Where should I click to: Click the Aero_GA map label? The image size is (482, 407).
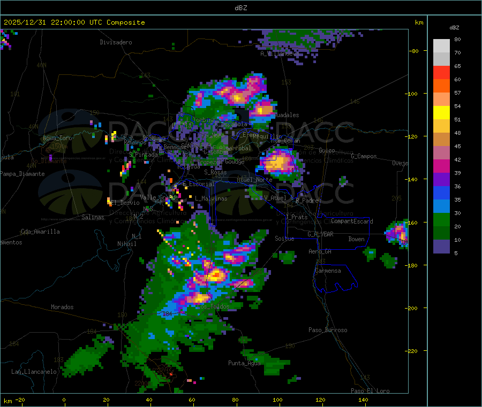[x=320, y=251]
